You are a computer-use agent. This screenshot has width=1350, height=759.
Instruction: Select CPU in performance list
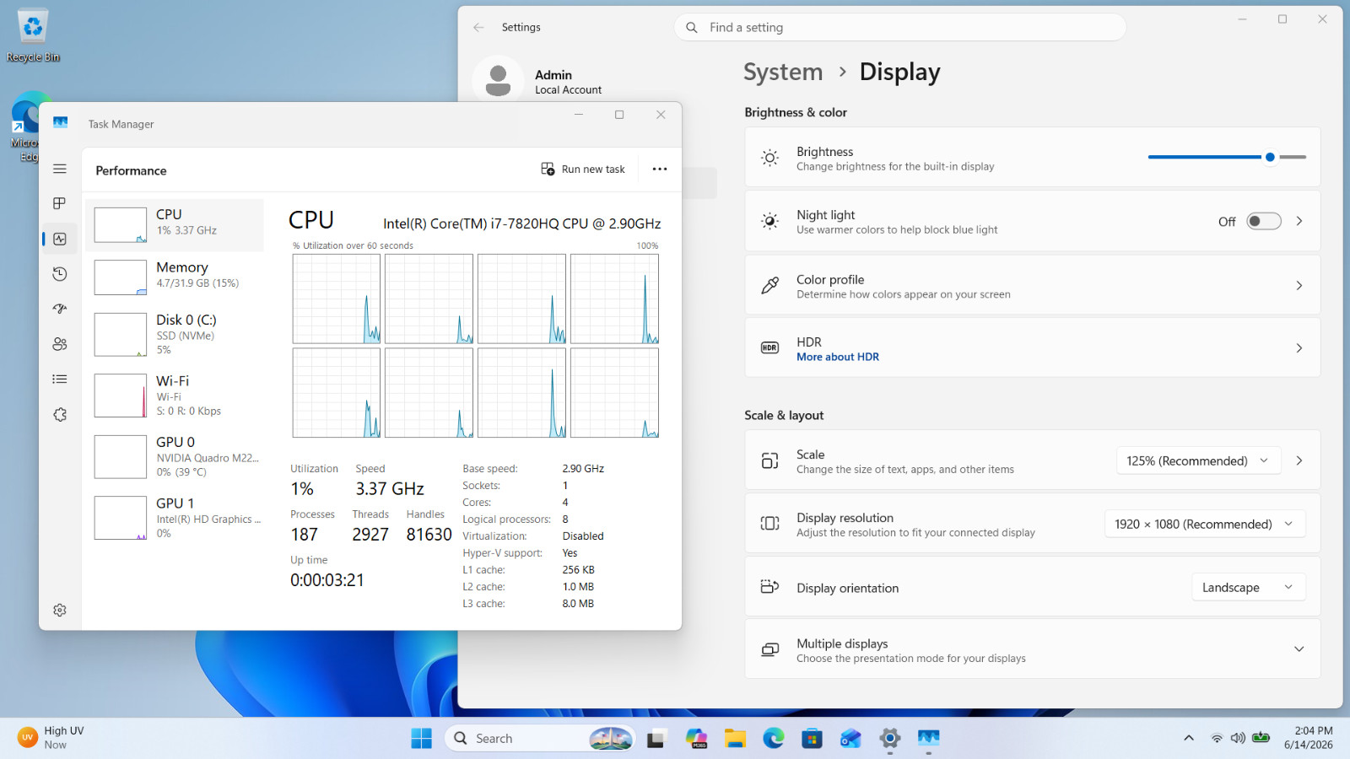(x=175, y=225)
